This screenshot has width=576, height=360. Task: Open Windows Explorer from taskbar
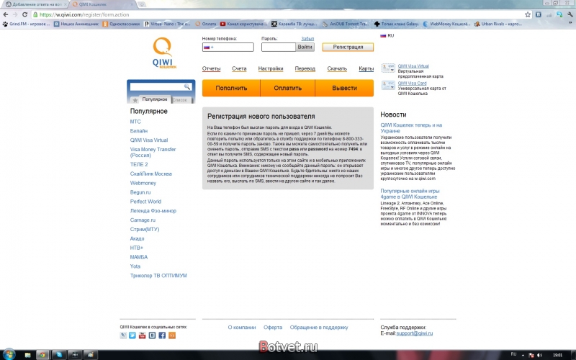point(27,355)
